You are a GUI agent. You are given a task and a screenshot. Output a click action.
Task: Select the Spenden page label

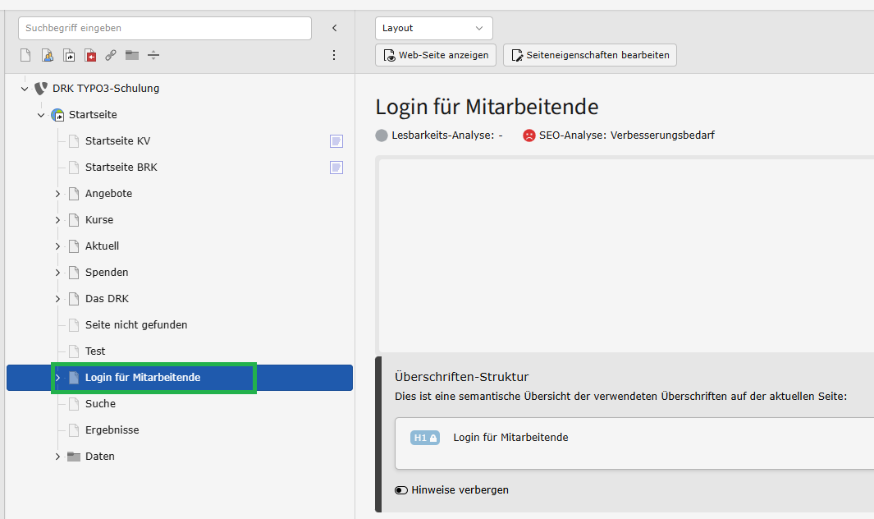pyautogui.click(x=107, y=273)
